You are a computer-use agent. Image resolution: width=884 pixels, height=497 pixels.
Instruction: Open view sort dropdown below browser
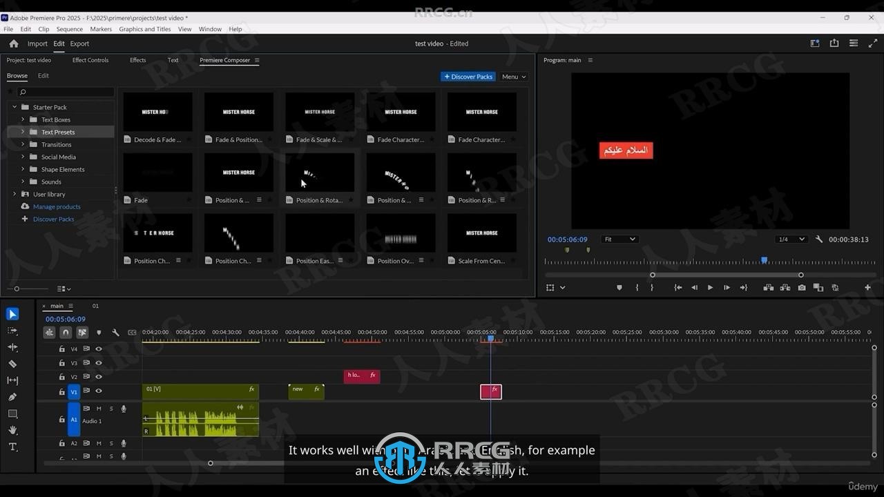(x=64, y=289)
